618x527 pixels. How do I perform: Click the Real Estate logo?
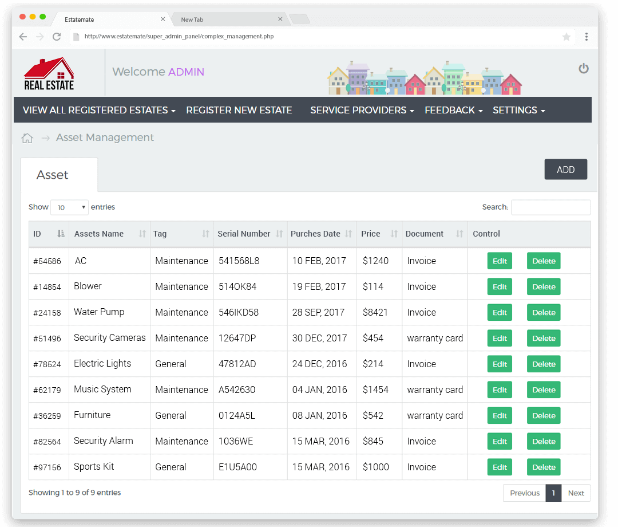point(49,73)
